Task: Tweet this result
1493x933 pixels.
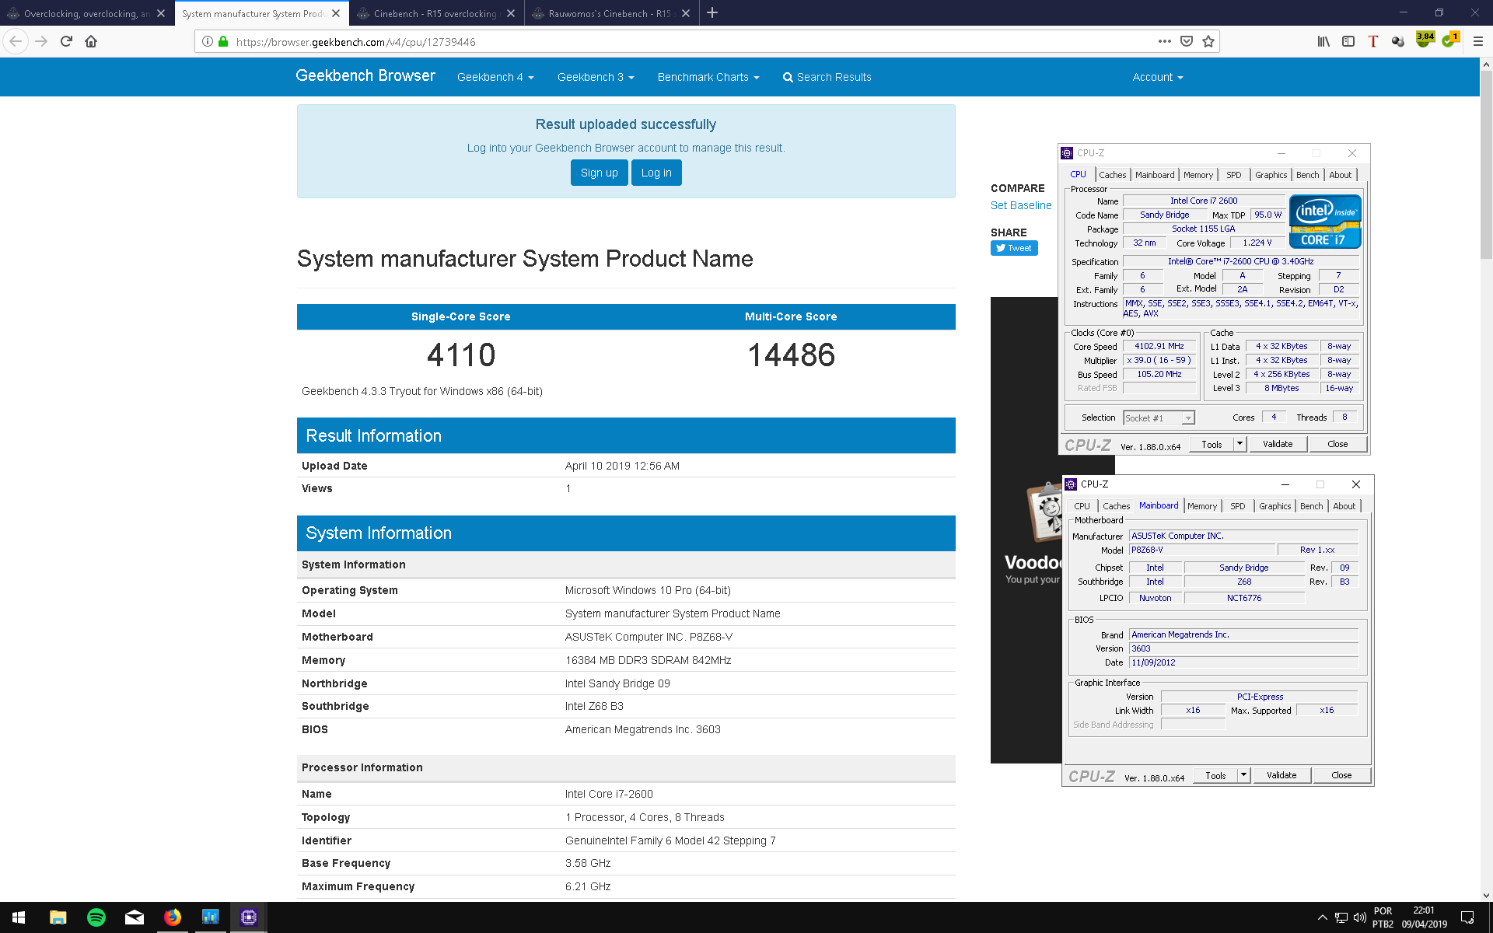Action: click(x=1014, y=248)
